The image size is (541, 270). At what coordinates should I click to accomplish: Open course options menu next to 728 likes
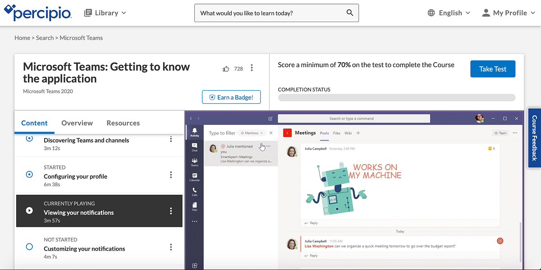coord(252,68)
